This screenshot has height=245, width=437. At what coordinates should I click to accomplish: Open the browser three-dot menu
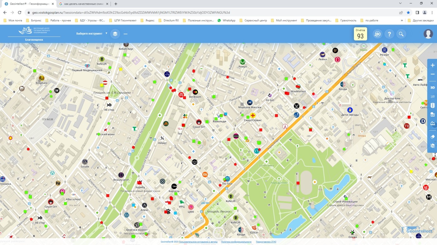[x=432, y=12]
